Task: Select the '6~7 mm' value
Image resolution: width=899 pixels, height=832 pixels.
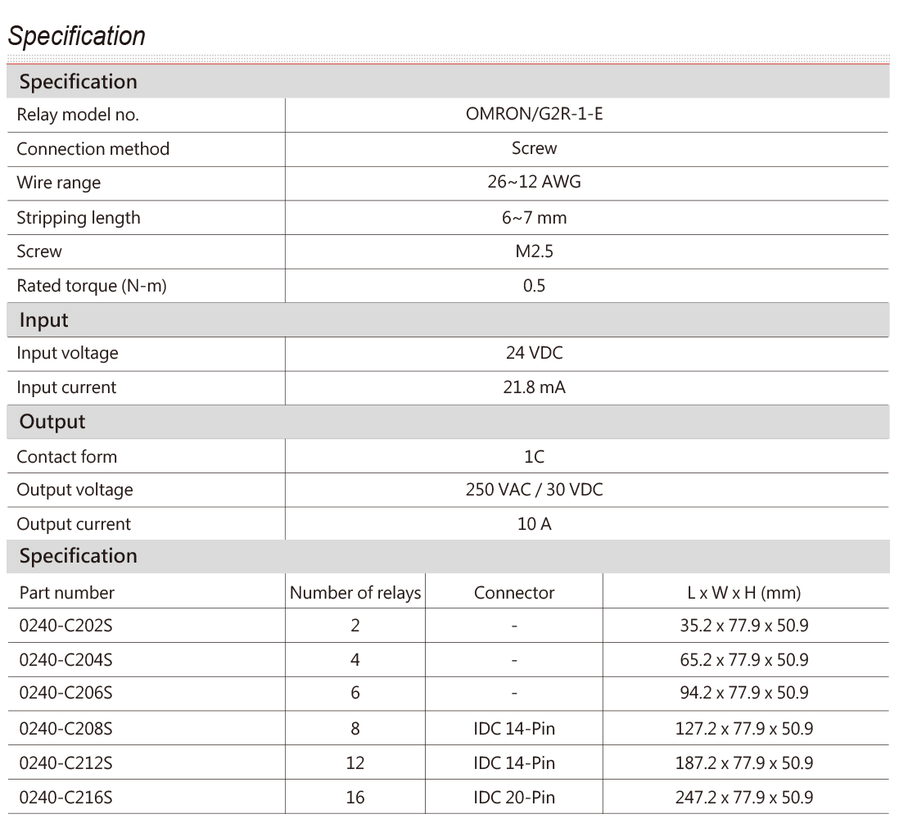Action: pos(534,218)
